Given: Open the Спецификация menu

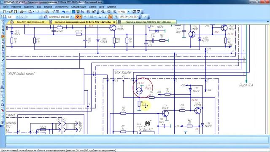Looking at the screenshot, I should (78, 7).
